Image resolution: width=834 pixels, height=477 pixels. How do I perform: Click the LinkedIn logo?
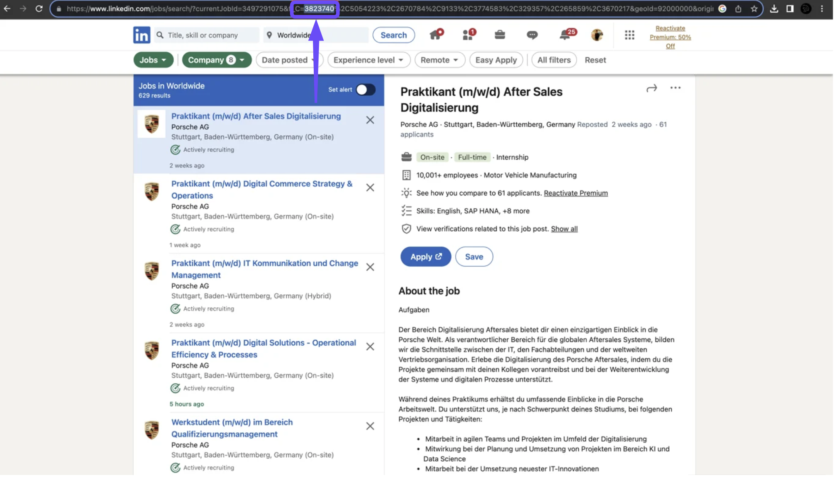click(142, 35)
